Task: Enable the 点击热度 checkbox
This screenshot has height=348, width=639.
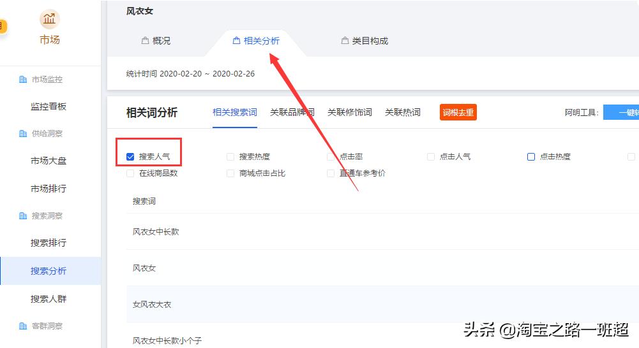Action: (531, 157)
